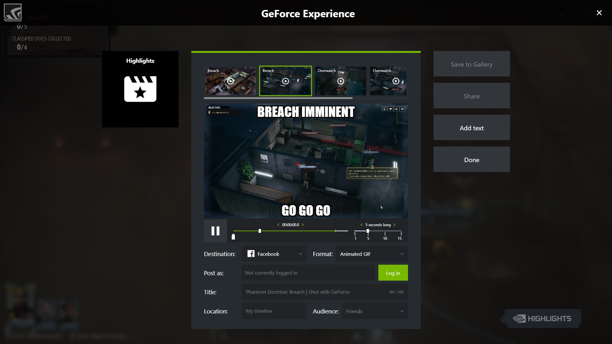Click the timeline start handle
The width and height of the screenshot is (612, 344).
260,231
